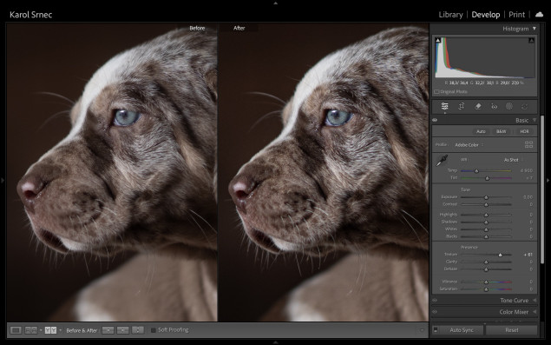This screenshot has height=345, width=551.
Task: Enable the Original Photo checkbox
Action: pos(436,92)
